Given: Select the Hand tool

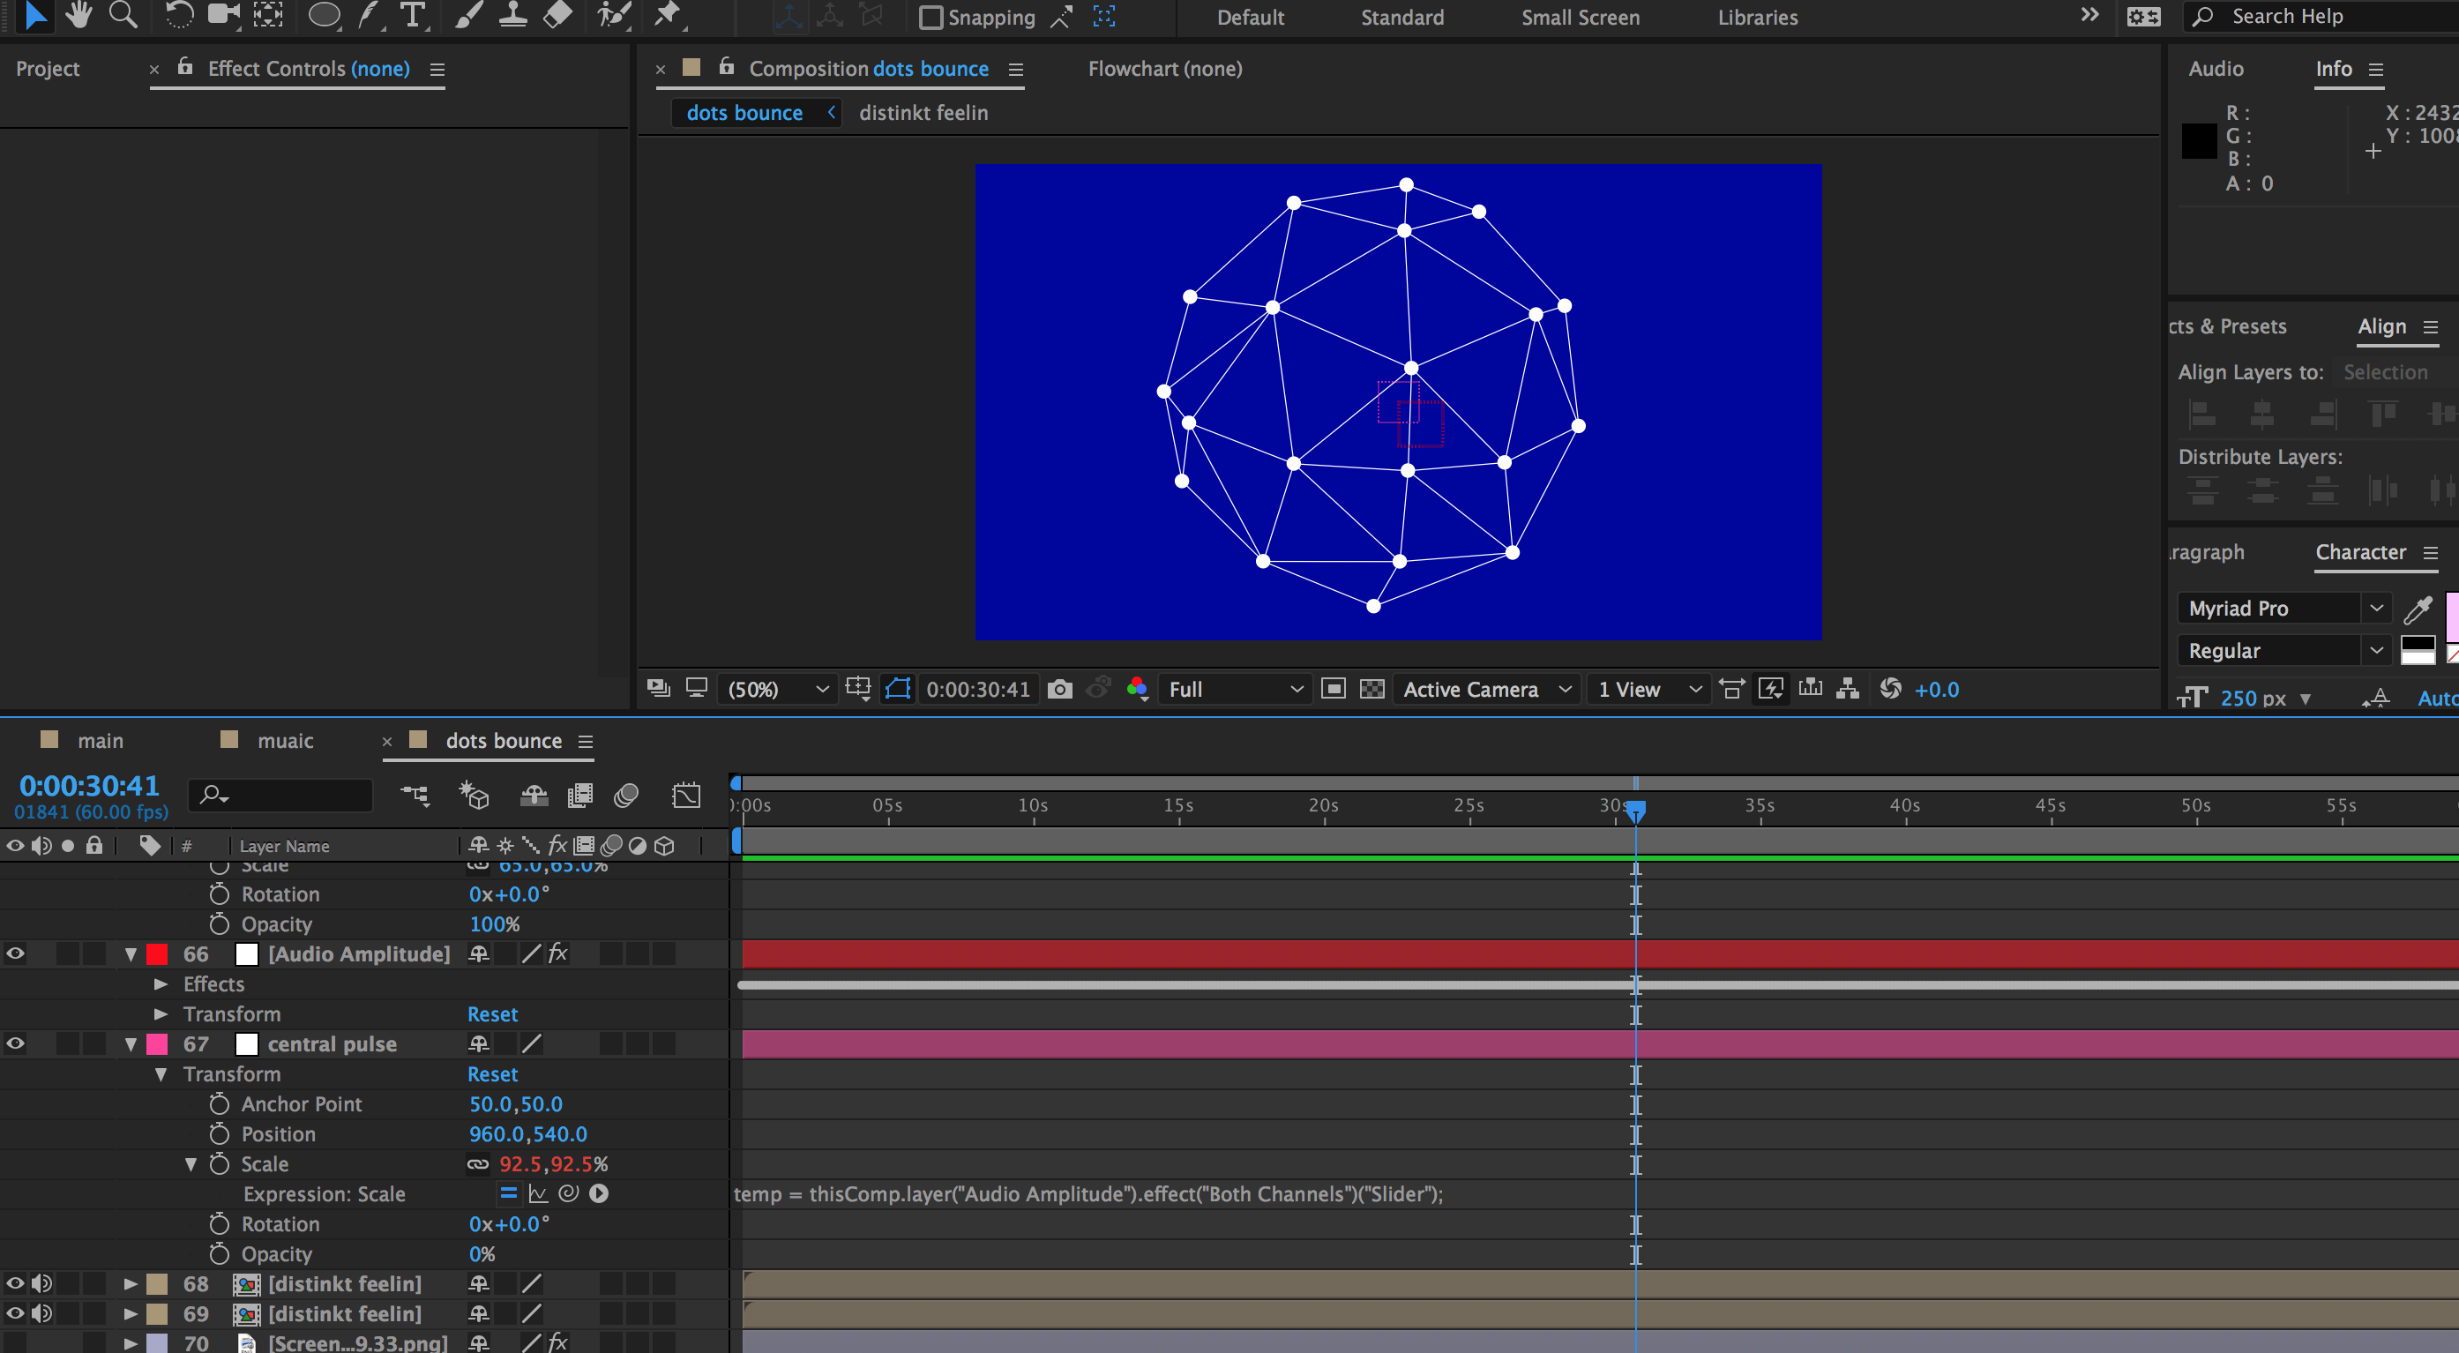Looking at the screenshot, I should 78,14.
